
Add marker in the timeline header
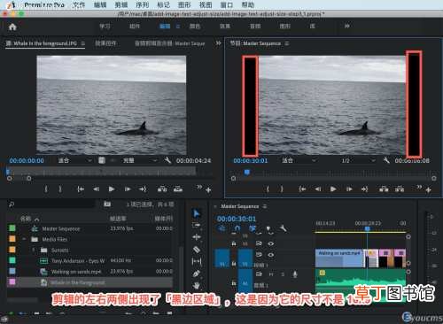click(x=268, y=228)
